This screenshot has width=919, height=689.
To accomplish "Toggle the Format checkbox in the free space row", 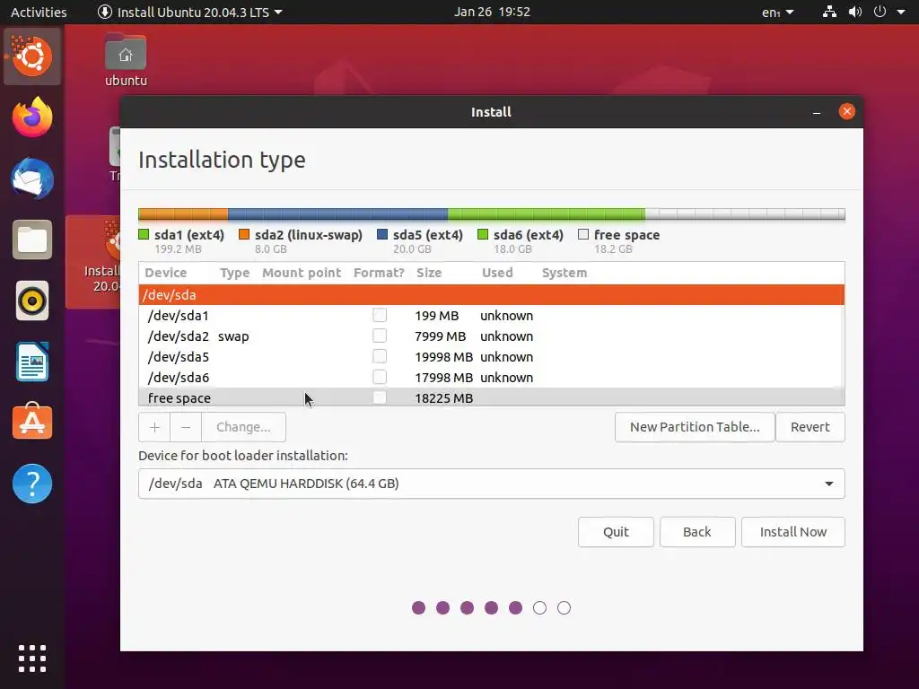I will point(380,397).
